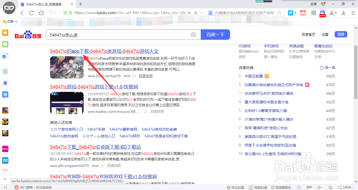Open a new tab with plus button

[80, 4]
